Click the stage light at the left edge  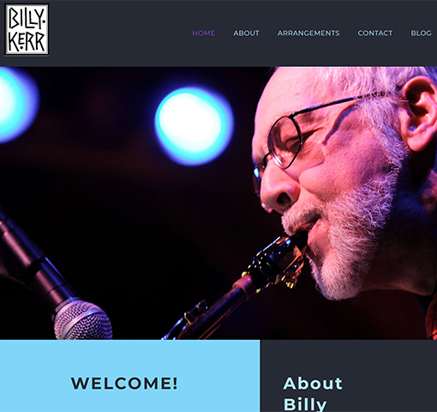coord(15,105)
